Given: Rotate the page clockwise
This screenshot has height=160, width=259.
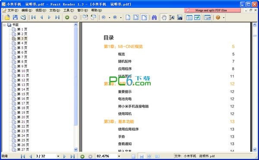Looking at the screenshot, I should click(x=85, y=17).
